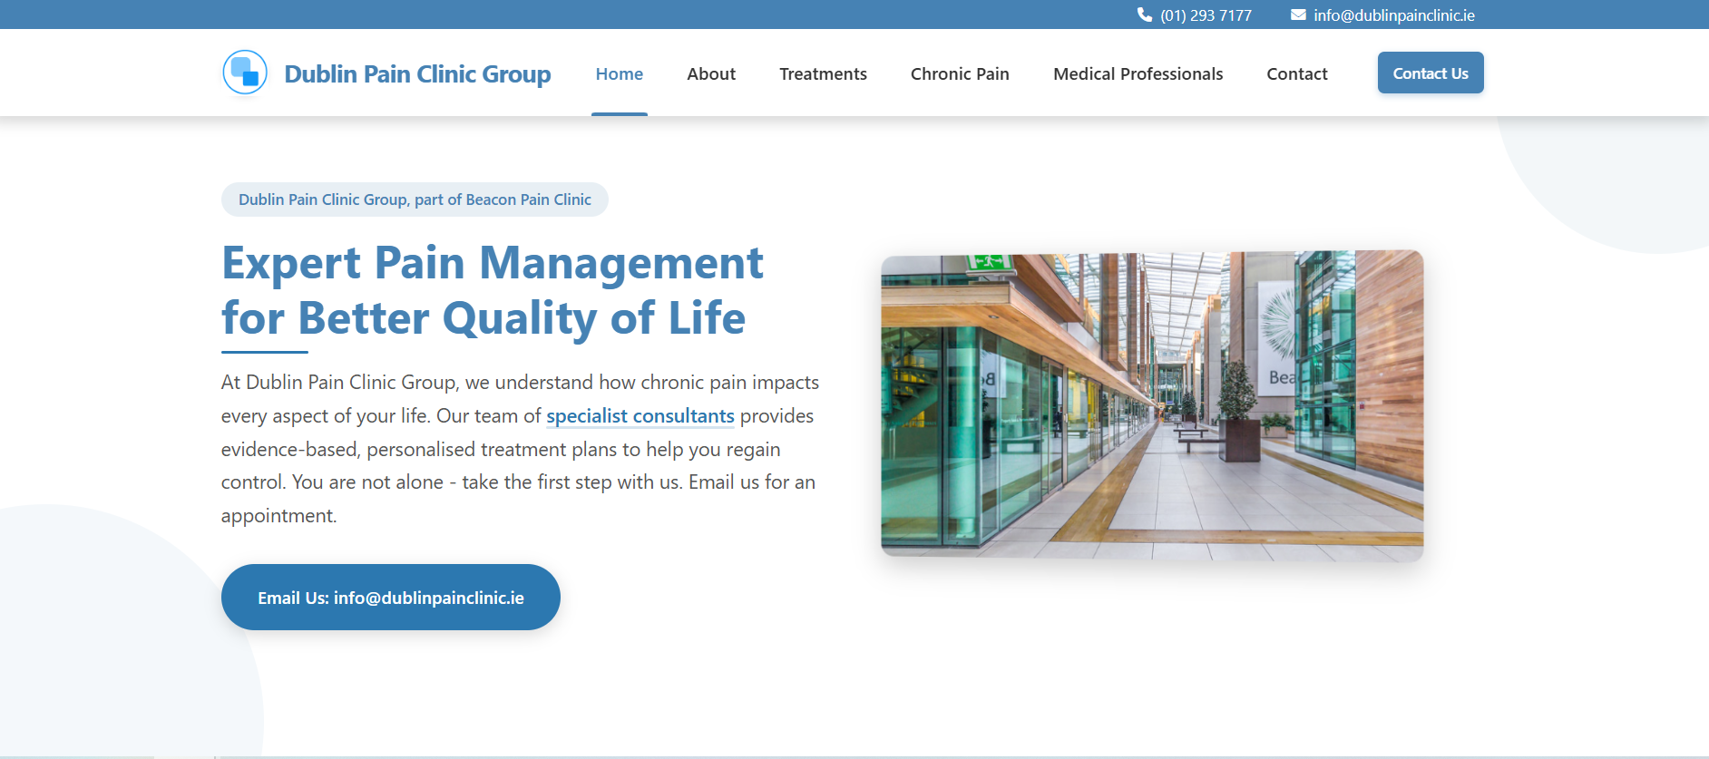1709x759 pixels.
Task: Open the About nav item
Action: tap(711, 74)
